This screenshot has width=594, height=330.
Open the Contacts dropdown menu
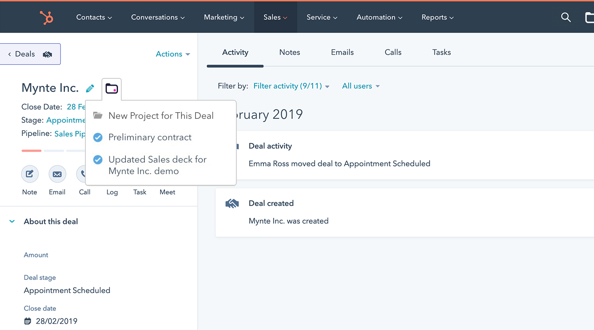pyautogui.click(x=94, y=17)
